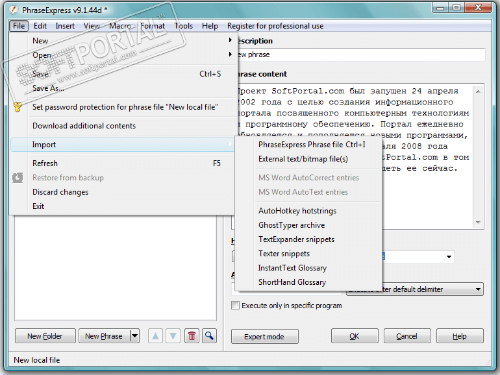Select Set password protection for phrase file
Image resolution: width=500 pixels, height=375 pixels.
click(124, 107)
